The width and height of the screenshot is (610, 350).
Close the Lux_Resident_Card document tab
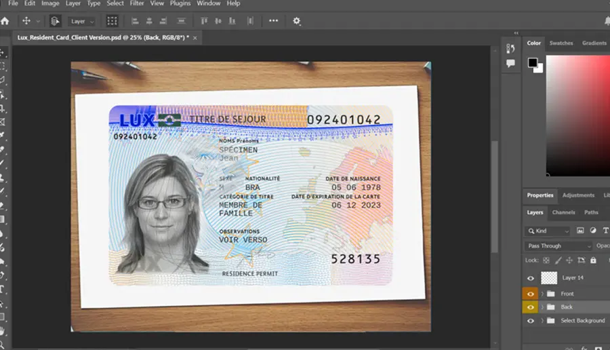coord(195,38)
